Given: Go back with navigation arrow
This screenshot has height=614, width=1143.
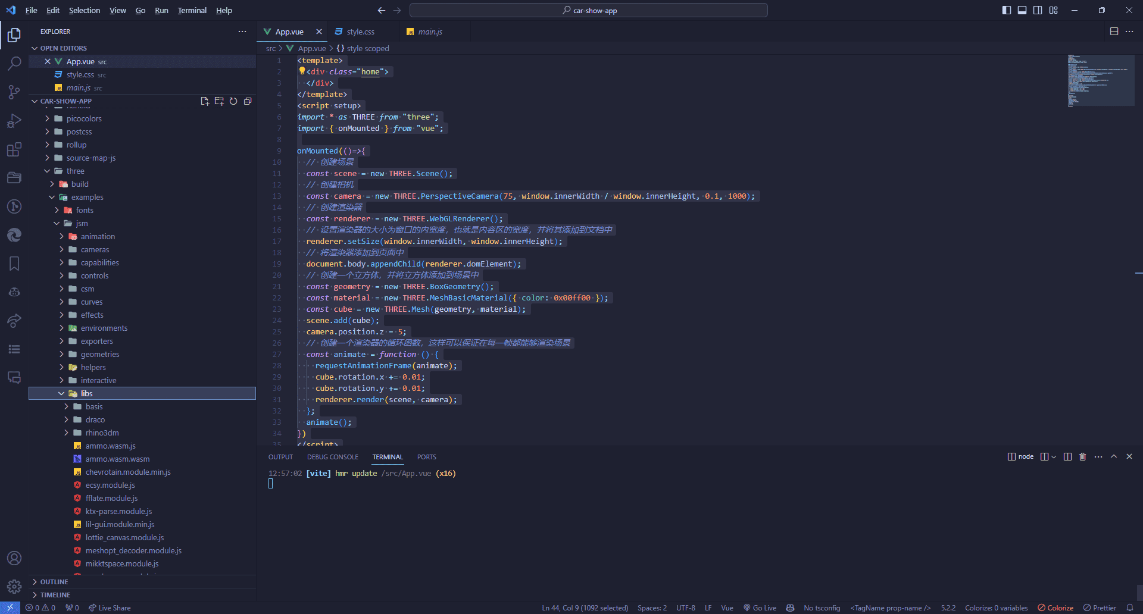Looking at the screenshot, I should click(x=382, y=10).
